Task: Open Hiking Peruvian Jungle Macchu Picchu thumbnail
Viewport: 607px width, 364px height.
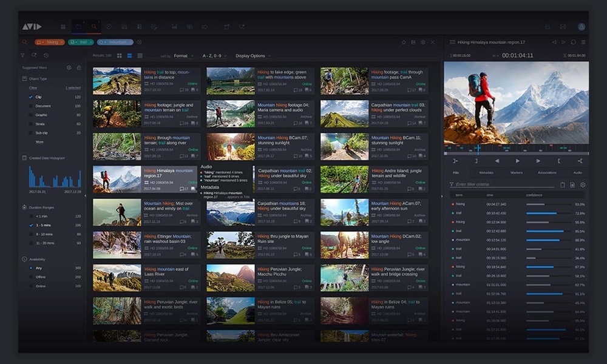Action: (x=230, y=278)
